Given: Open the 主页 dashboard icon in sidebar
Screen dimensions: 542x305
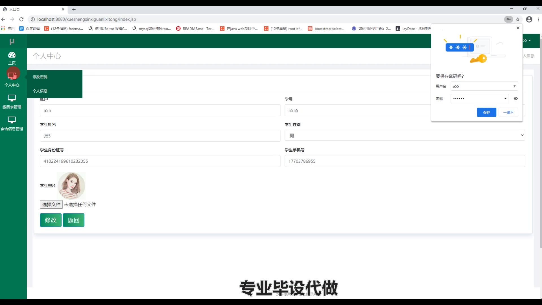Looking at the screenshot, I should [x=12, y=55].
